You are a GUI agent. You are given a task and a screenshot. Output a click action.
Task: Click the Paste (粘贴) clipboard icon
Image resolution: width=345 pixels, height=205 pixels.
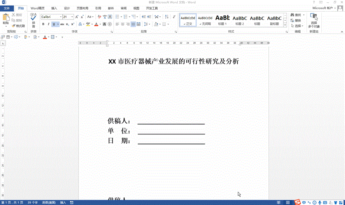click(6, 18)
